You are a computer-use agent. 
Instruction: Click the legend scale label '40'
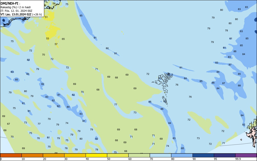87,159
